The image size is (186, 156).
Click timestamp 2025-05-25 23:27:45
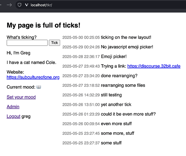click(x=81, y=133)
